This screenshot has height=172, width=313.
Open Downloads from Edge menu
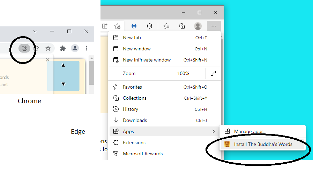[164, 120]
